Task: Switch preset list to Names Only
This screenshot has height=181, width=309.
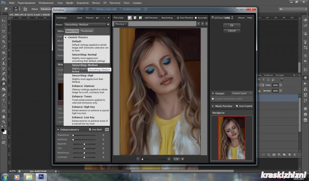Action: pyautogui.click(x=72, y=31)
